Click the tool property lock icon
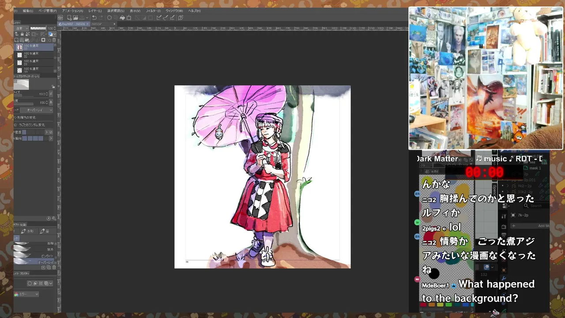This screenshot has height=318, width=565. [x=53, y=87]
